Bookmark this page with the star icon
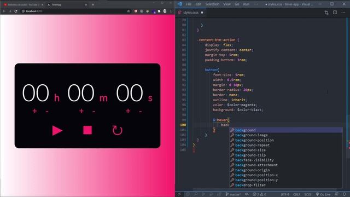This screenshot has height=197, width=350. pyautogui.click(x=129, y=11)
